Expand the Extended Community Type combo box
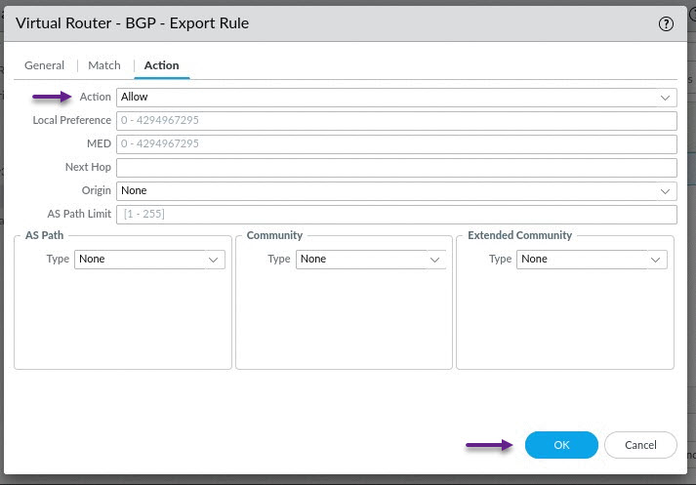This screenshot has width=696, height=485. (x=592, y=260)
